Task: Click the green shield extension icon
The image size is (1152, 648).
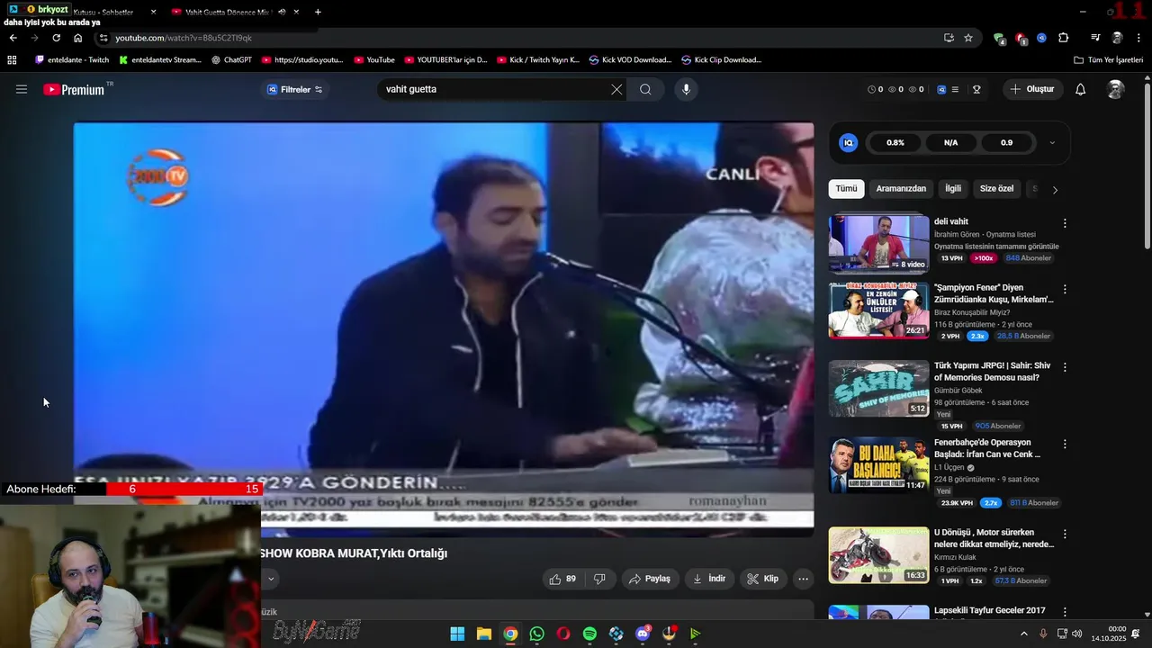Action: (999, 38)
